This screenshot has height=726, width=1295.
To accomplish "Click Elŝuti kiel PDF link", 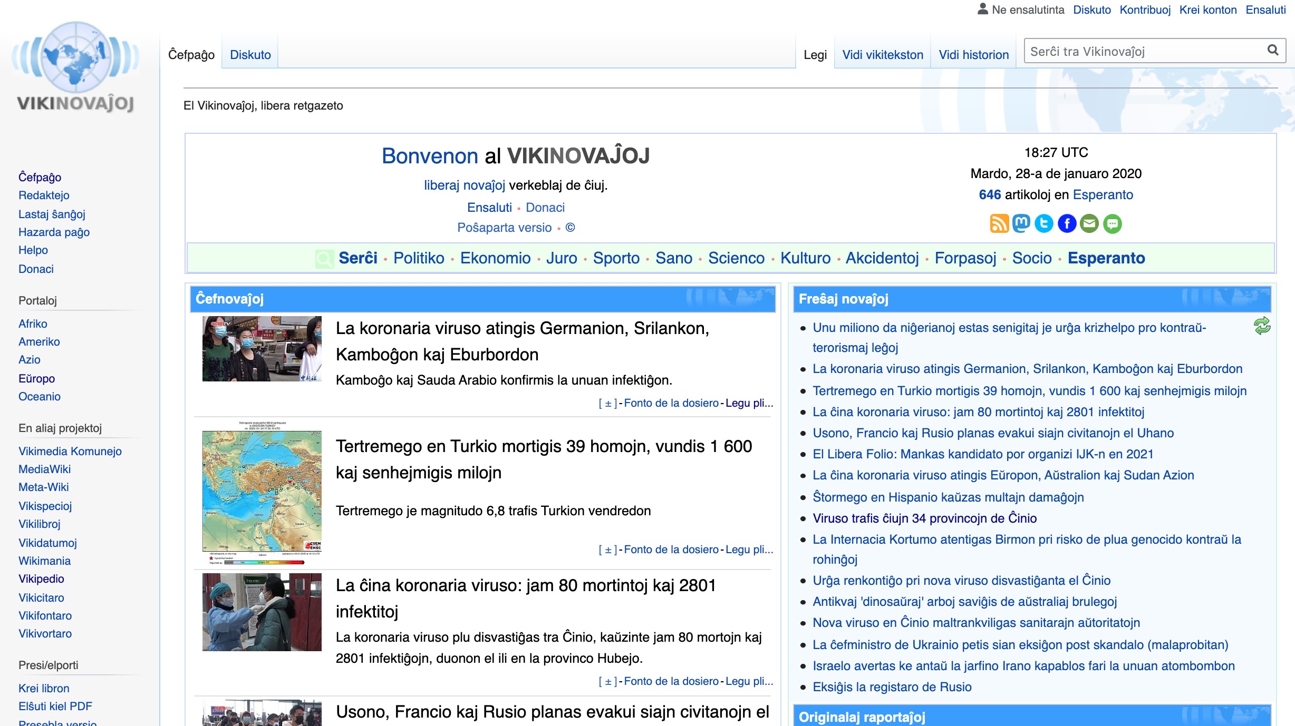I will [x=55, y=706].
